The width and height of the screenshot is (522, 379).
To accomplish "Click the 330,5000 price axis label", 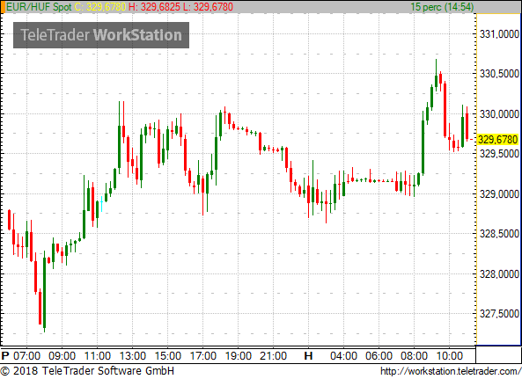I will tap(499, 74).
